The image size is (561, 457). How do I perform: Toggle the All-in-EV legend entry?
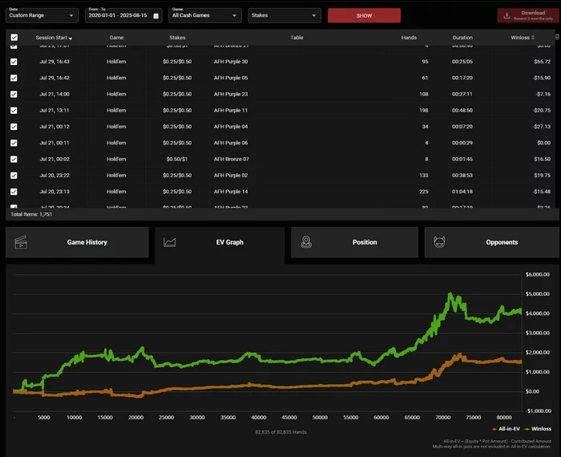point(506,429)
